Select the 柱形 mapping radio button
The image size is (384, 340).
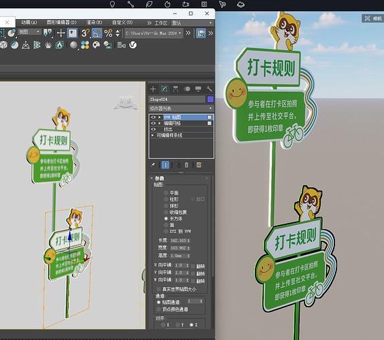click(167, 199)
